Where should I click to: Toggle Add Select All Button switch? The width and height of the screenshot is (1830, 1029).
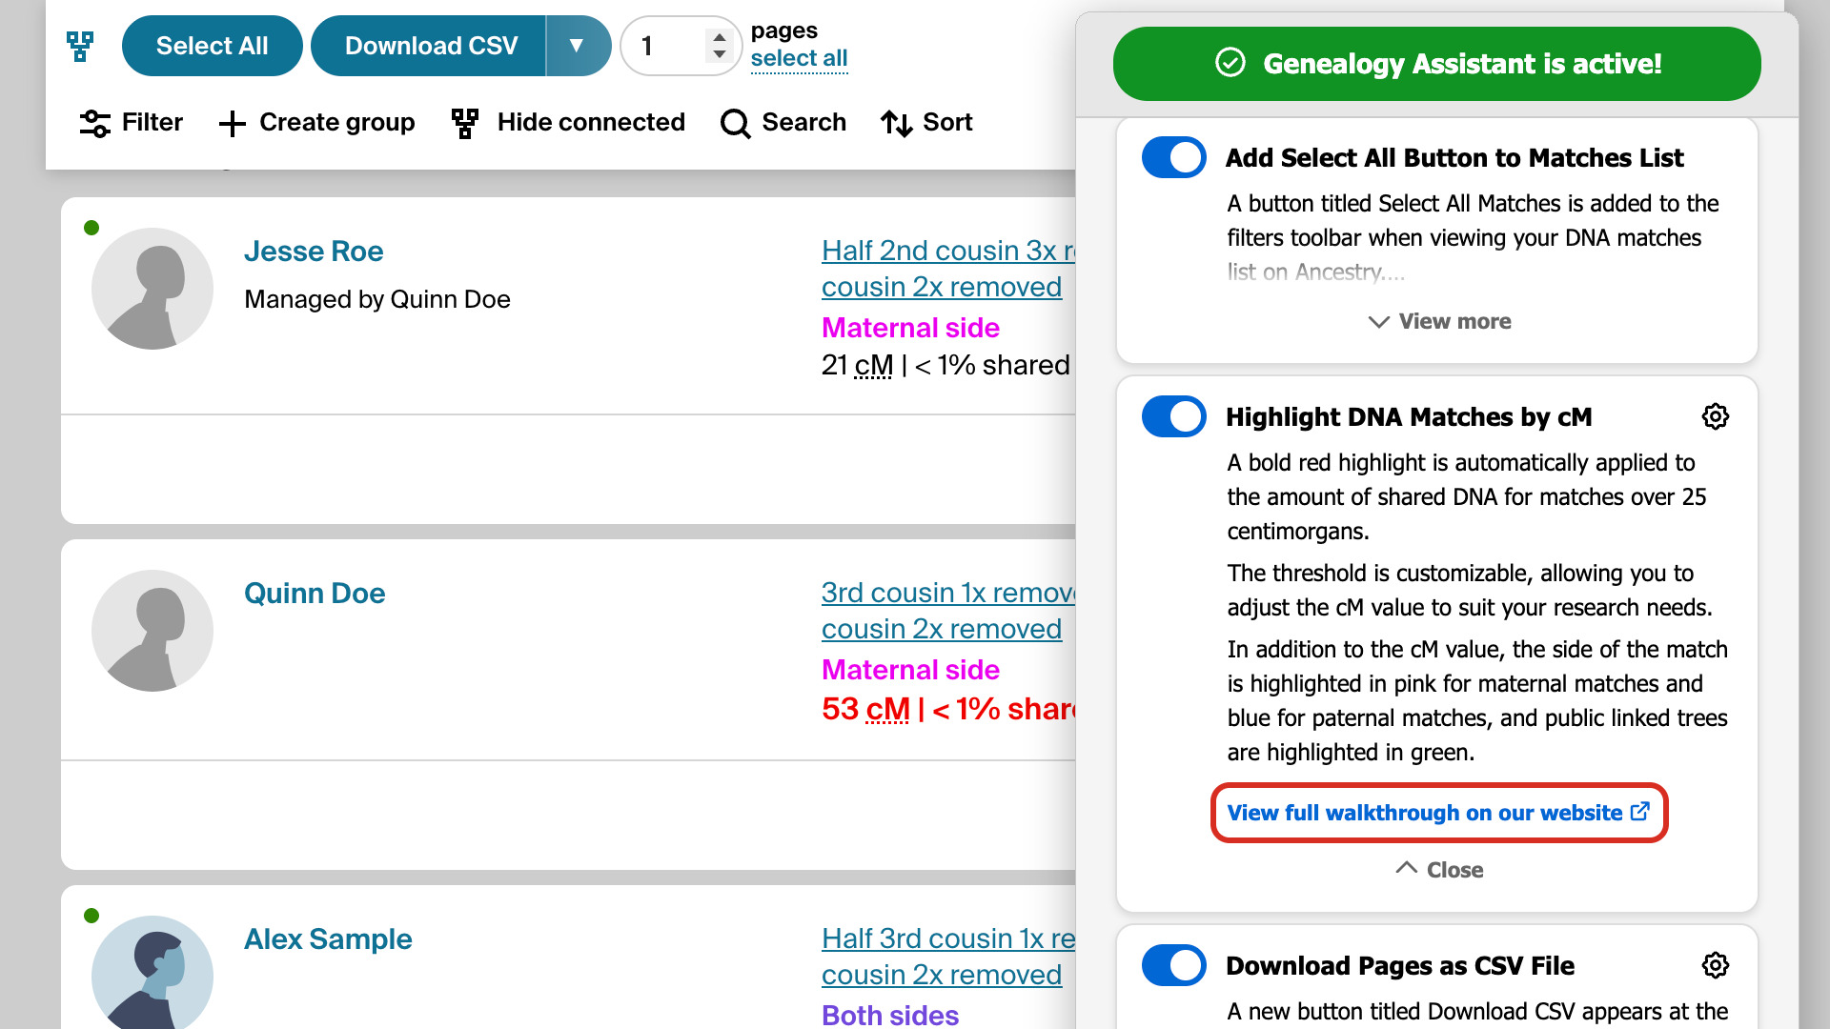(1174, 157)
